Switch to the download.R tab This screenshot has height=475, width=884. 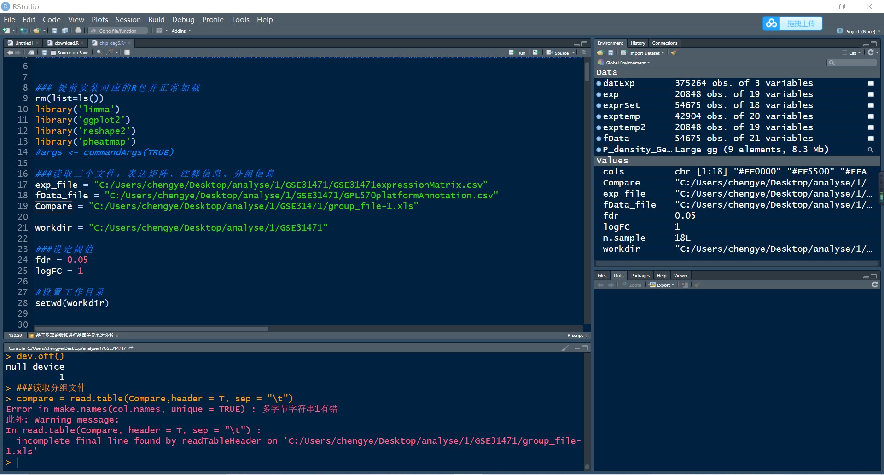coord(66,43)
